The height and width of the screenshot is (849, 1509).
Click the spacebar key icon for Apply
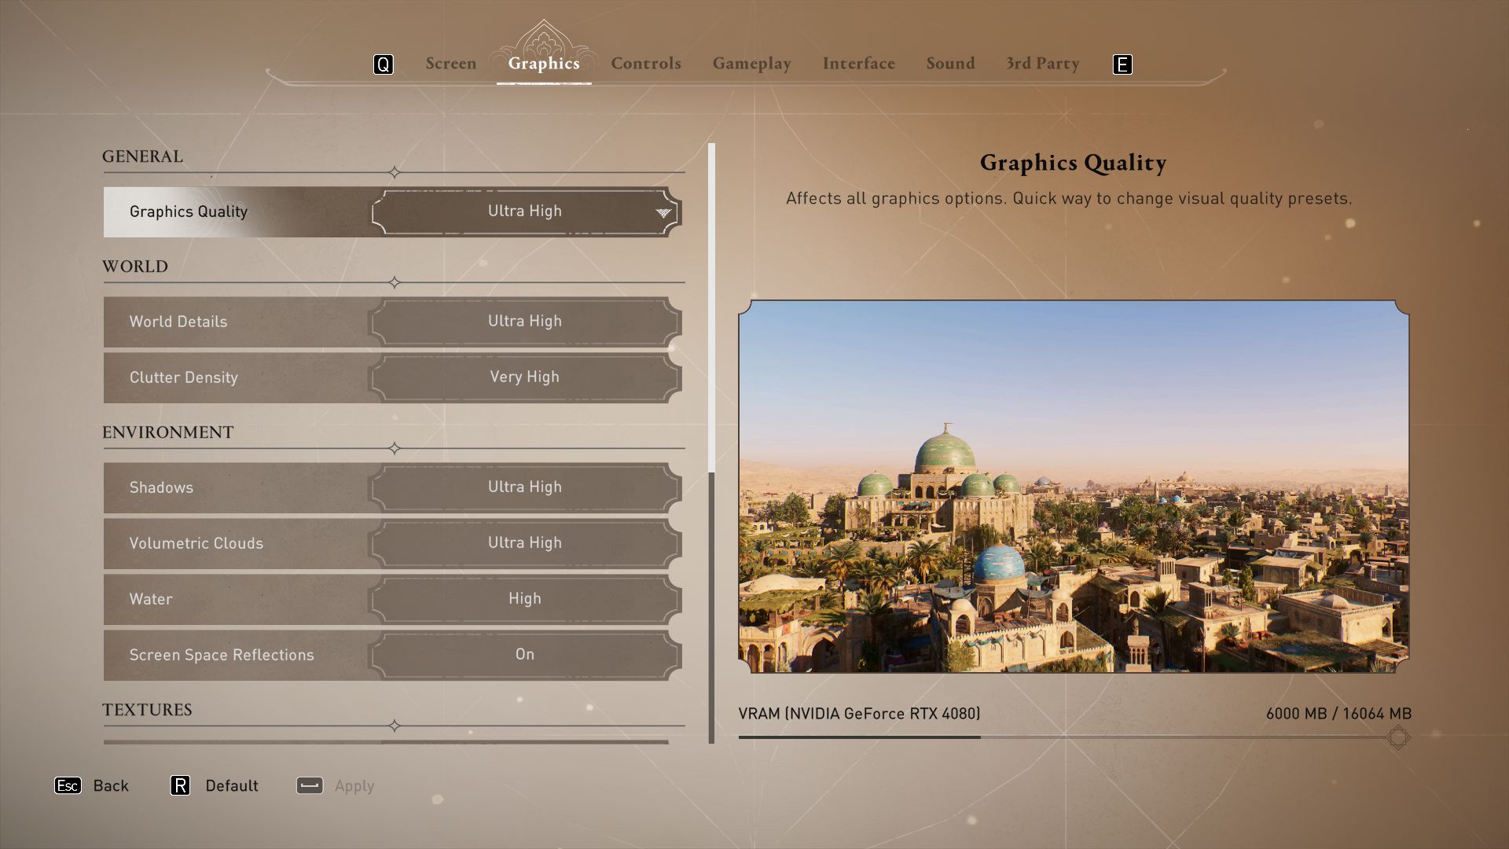310,785
